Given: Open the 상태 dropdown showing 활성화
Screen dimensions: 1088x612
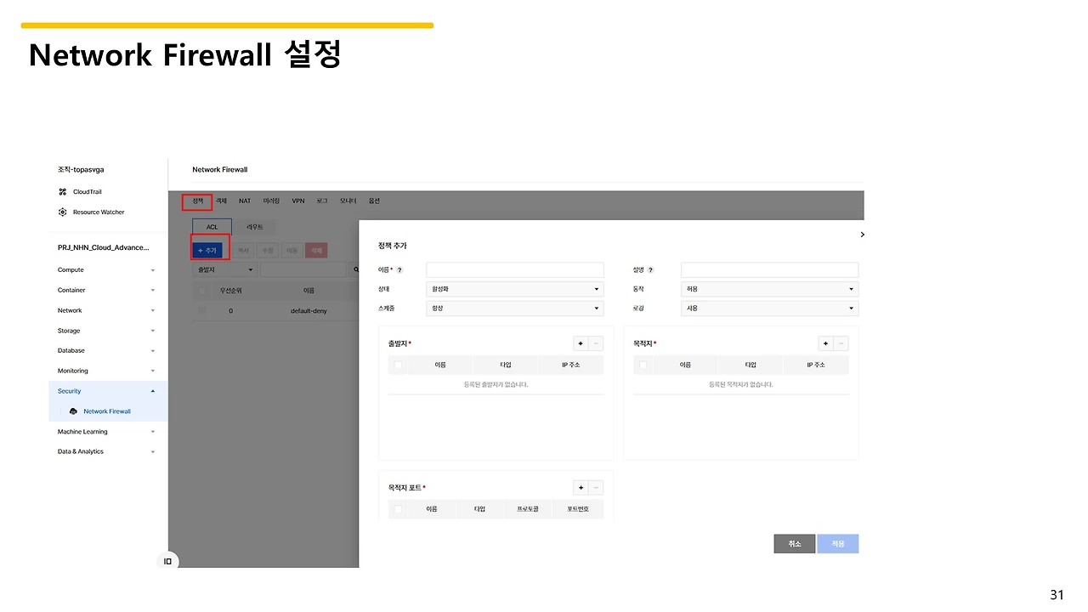Looking at the screenshot, I should click(x=515, y=289).
